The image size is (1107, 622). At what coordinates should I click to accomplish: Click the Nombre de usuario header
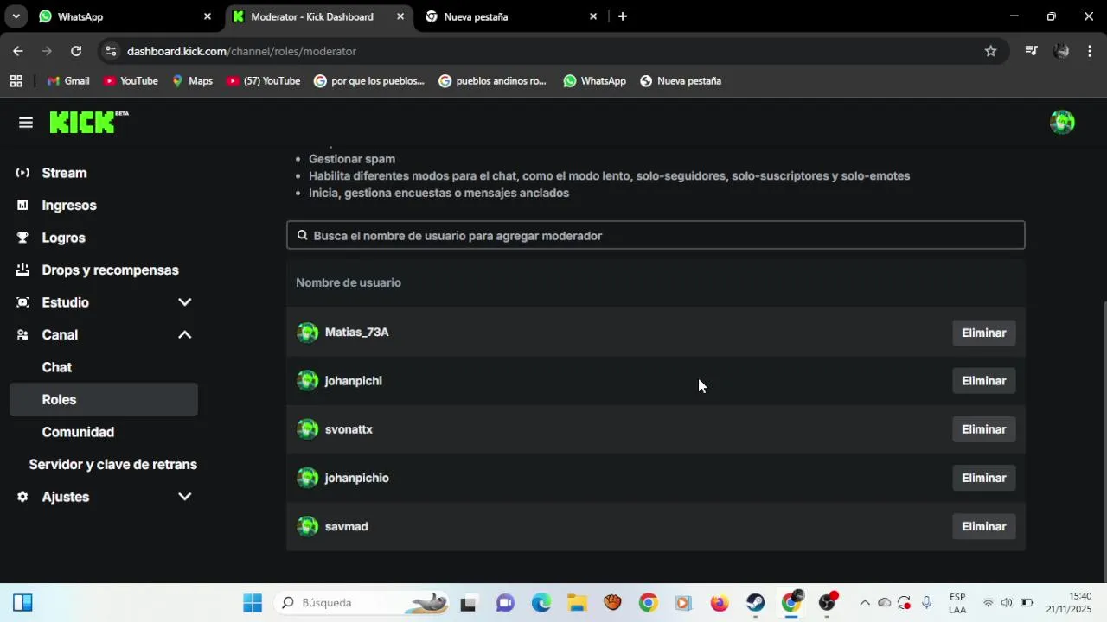[x=349, y=282]
